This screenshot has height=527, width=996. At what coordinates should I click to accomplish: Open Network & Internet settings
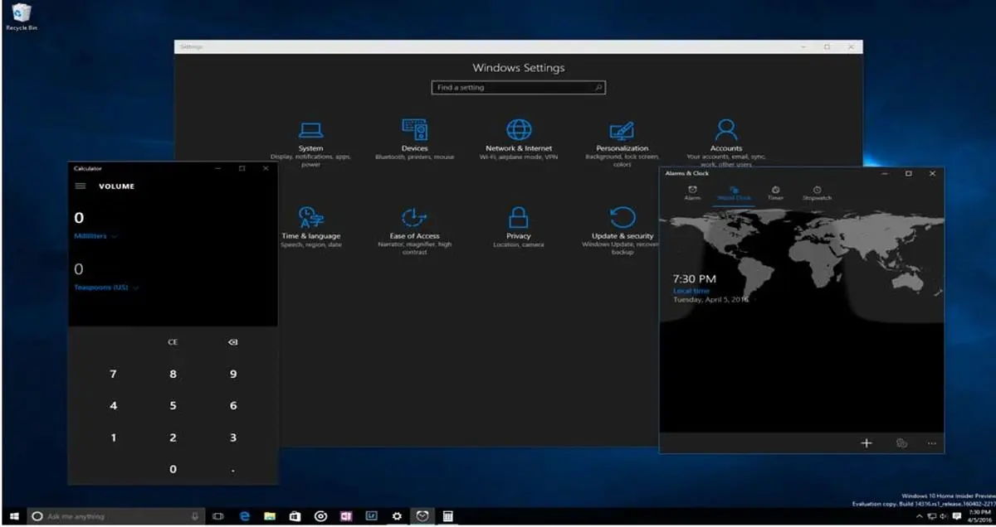click(519, 137)
